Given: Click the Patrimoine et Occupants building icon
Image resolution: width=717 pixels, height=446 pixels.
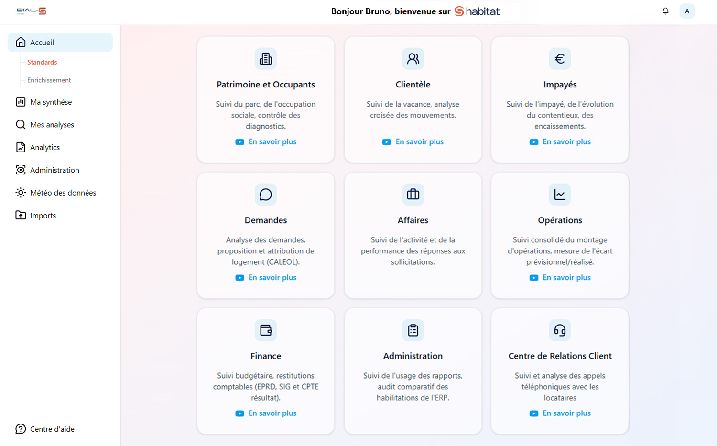Looking at the screenshot, I should pyautogui.click(x=266, y=59).
